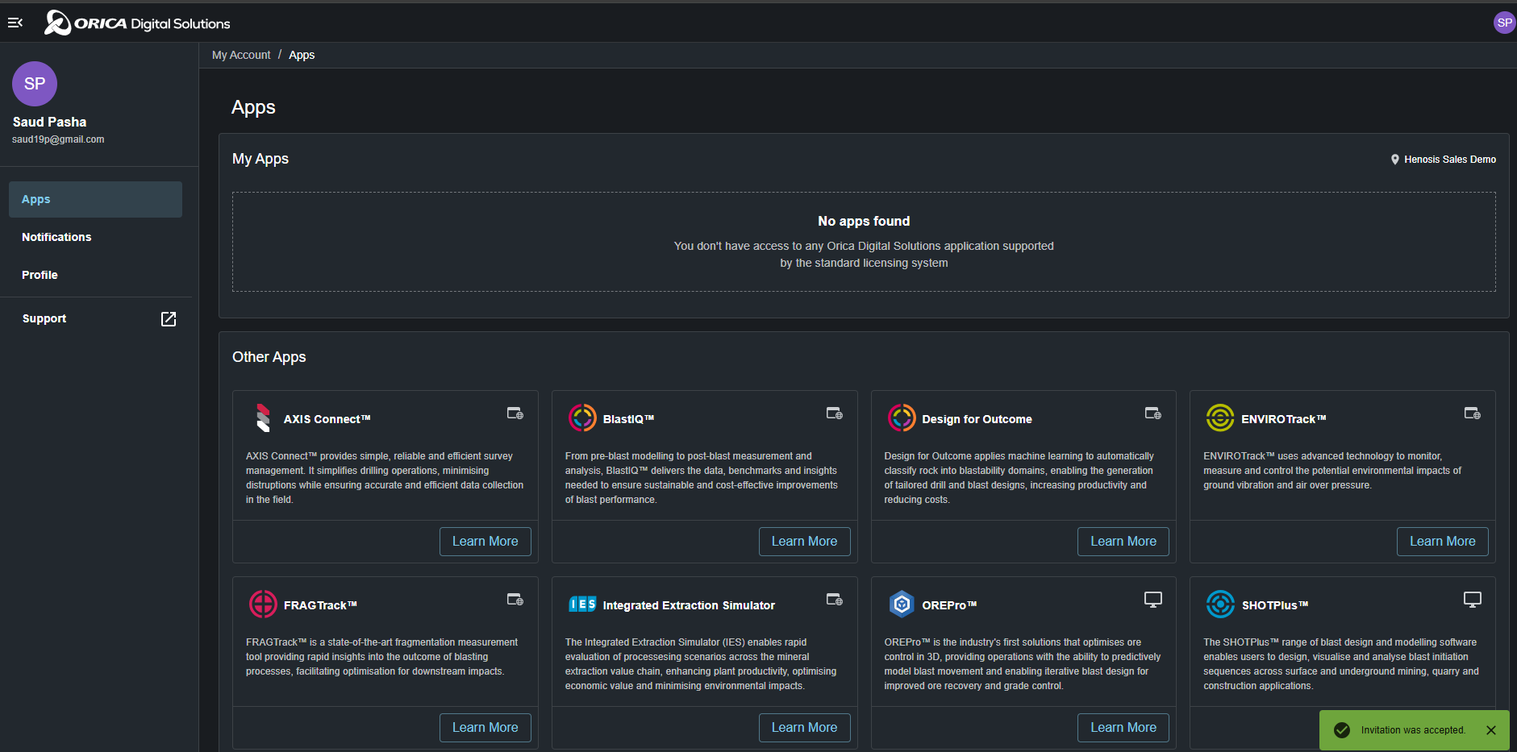Click the Design for Outcome card title
Image resolution: width=1517 pixels, height=752 pixels.
coord(977,419)
